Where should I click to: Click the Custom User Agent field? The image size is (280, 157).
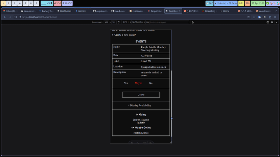click(169, 22)
